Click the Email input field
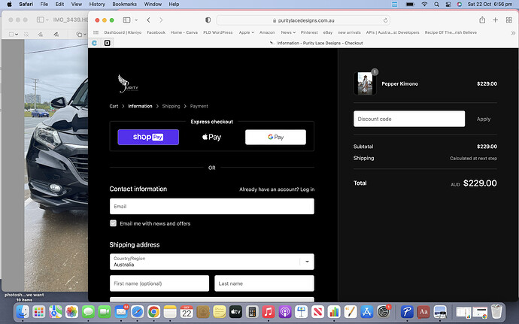Image resolution: width=519 pixels, height=324 pixels. (212, 206)
